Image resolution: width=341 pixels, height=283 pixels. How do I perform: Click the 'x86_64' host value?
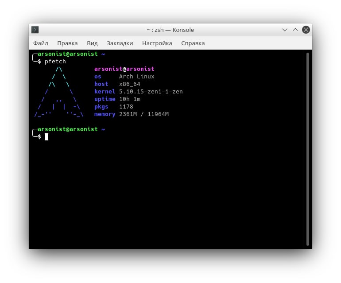coord(130,84)
